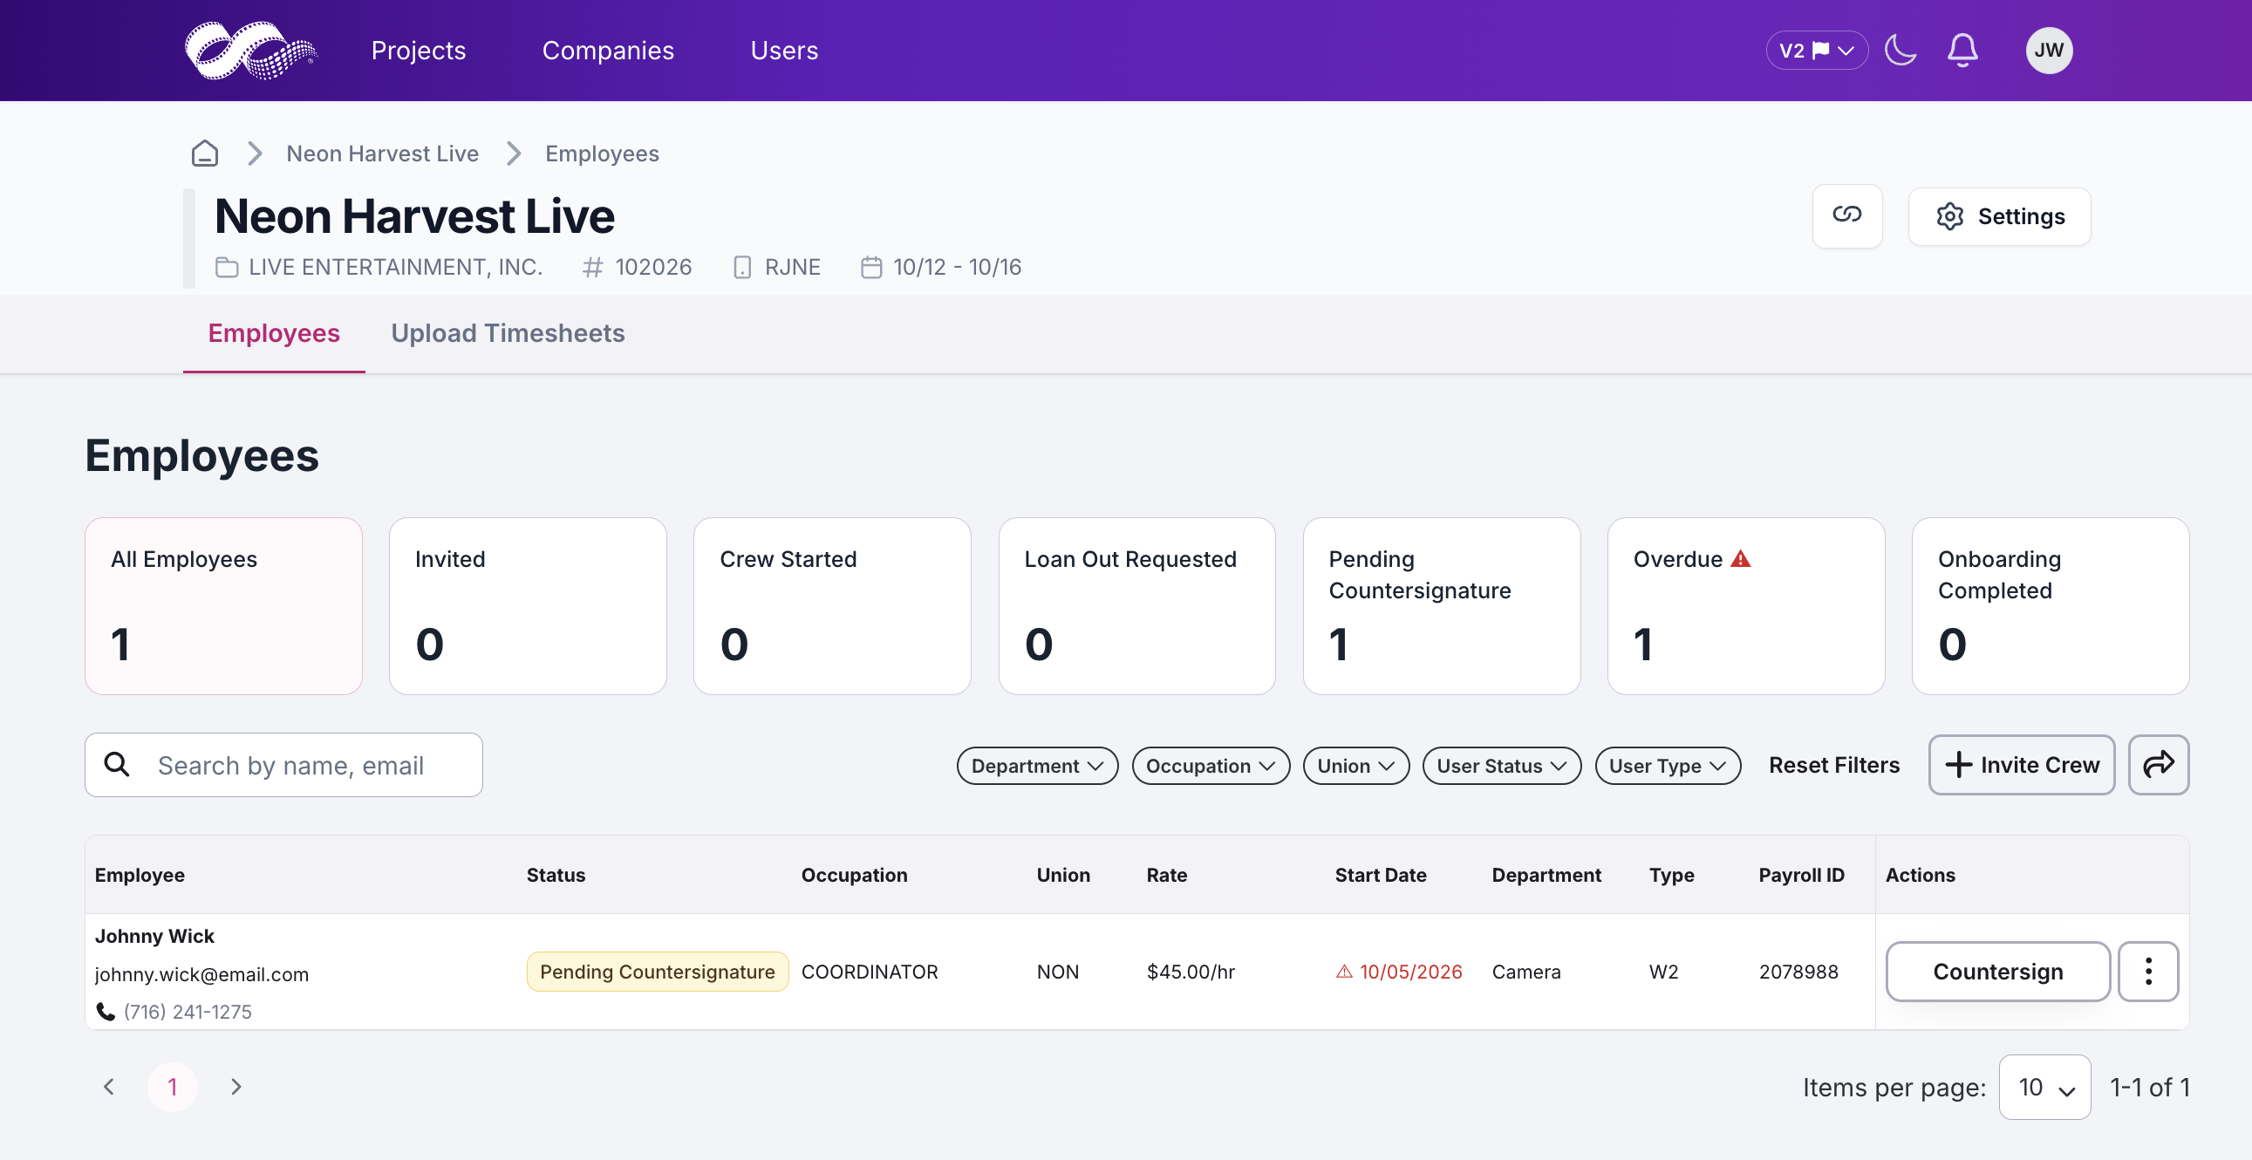Switch to Upload Timesheets tab

tap(507, 333)
